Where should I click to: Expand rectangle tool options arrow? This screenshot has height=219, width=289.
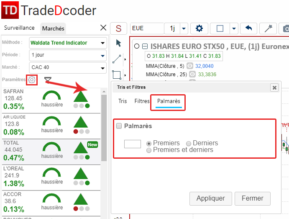tap(125, 75)
